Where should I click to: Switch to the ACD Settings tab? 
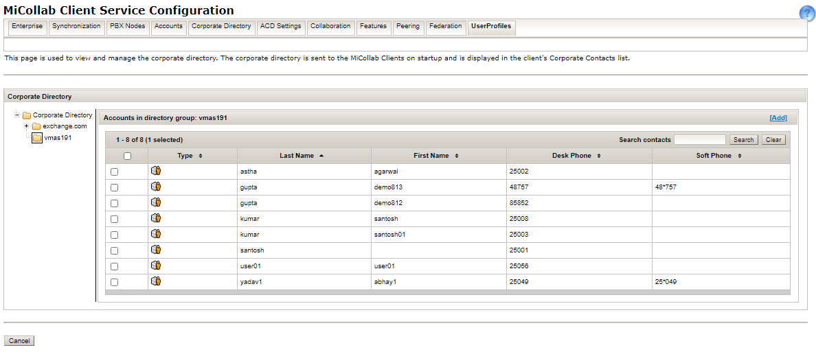point(280,27)
